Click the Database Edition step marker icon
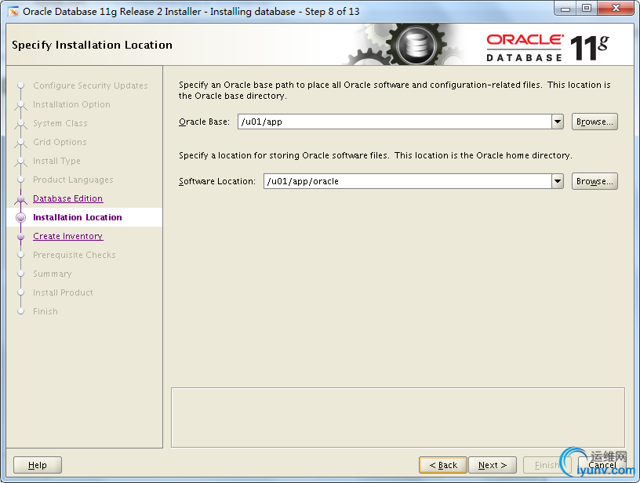 [21, 198]
